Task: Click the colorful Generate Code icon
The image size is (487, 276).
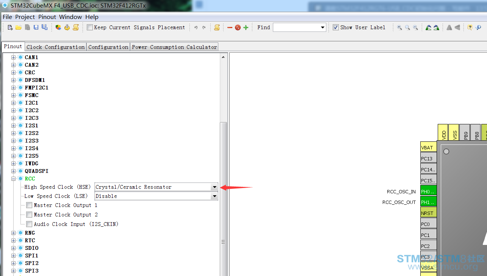Action: 58,27
